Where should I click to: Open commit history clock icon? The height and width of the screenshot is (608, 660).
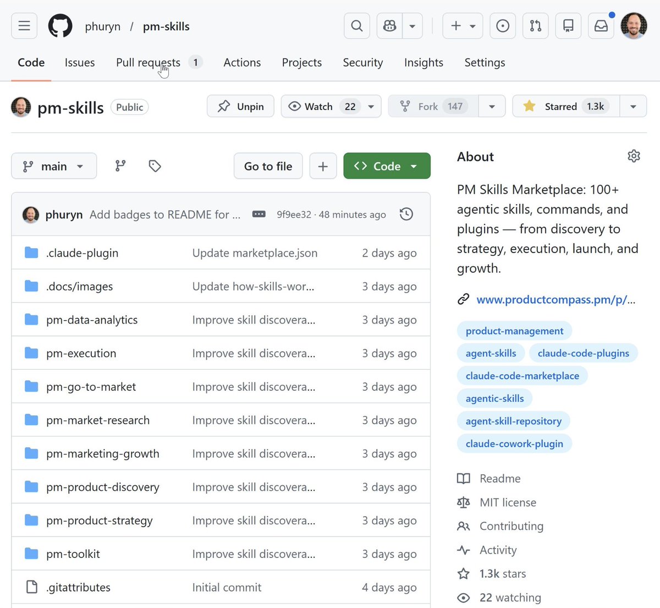tap(406, 214)
